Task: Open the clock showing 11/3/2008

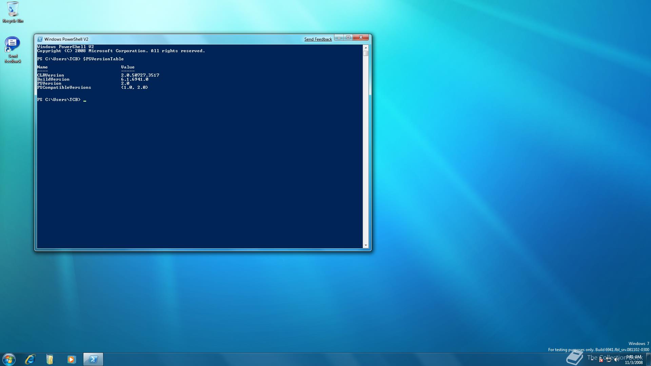Action: pyautogui.click(x=633, y=360)
